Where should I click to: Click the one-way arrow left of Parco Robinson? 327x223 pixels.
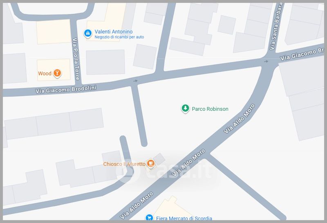[x=135, y=81]
